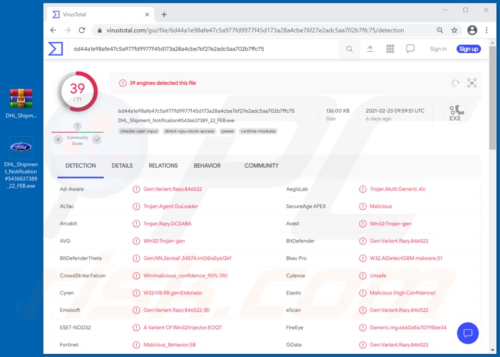This screenshot has width=500, height=357.
Task: Click the 136.00 KB size value
Action: coord(338,111)
